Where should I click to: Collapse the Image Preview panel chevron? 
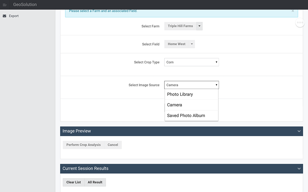pos(299,131)
